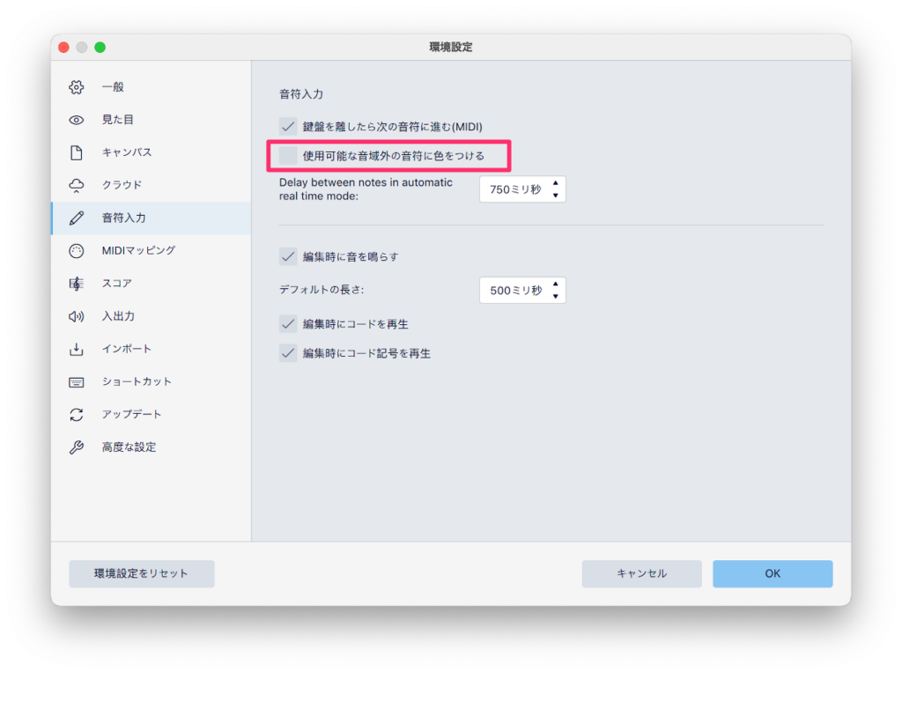The height and width of the screenshot is (702, 902).
Task: Click the page icon for キャンバス
Action: 77,152
